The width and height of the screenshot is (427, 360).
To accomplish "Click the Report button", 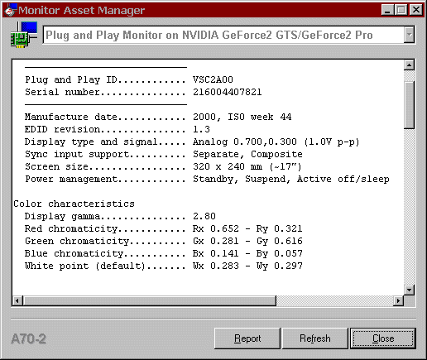I will point(247,338).
